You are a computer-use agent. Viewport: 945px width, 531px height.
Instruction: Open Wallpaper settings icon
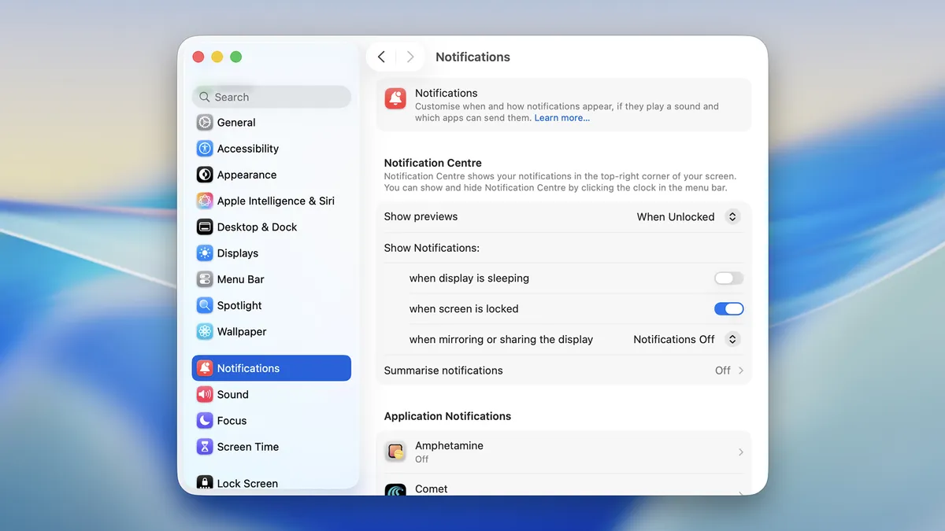pyautogui.click(x=205, y=331)
